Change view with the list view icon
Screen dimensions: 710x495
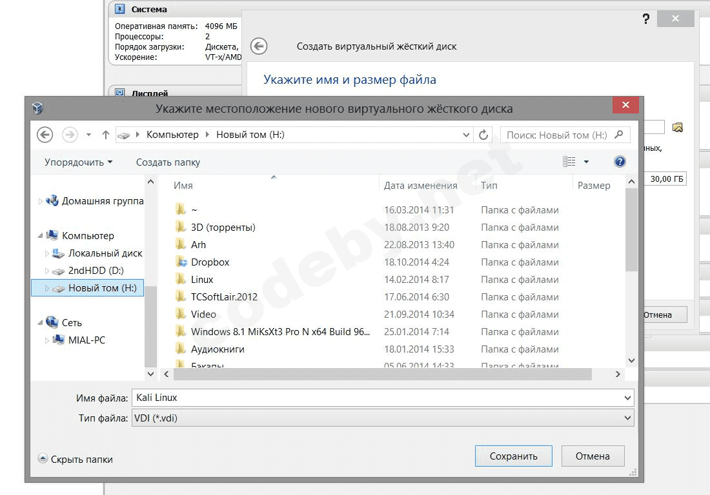tap(569, 161)
